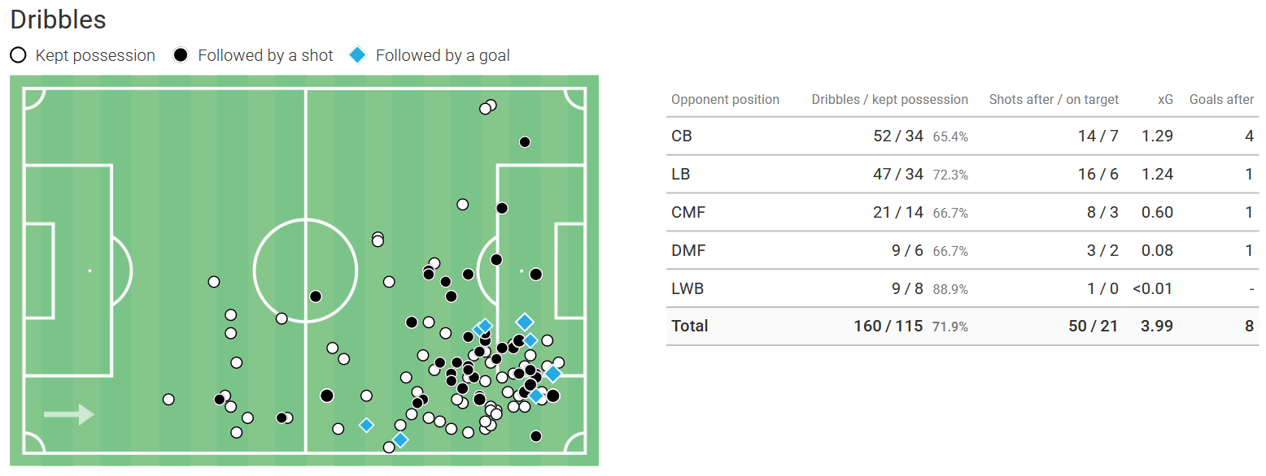Click the 'Kept possession' white circle legend icon

(18, 55)
